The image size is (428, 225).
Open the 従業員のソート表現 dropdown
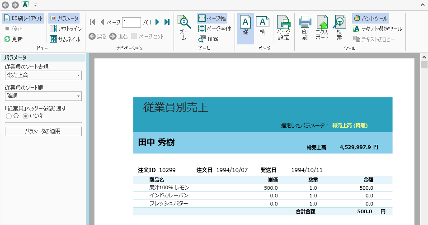tap(43, 75)
